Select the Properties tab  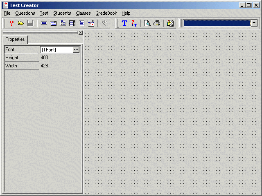[x=15, y=40]
